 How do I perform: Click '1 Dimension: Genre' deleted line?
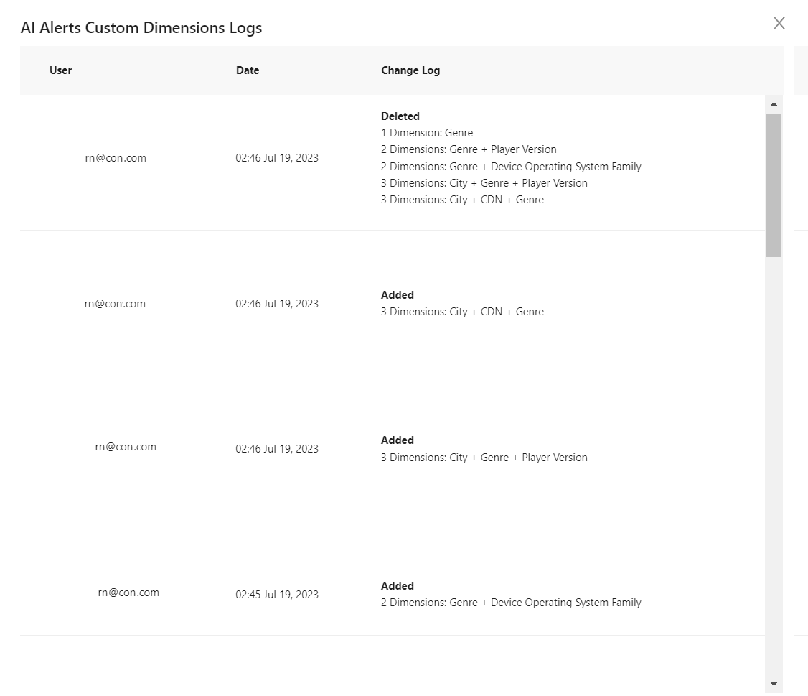coord(427,133)
